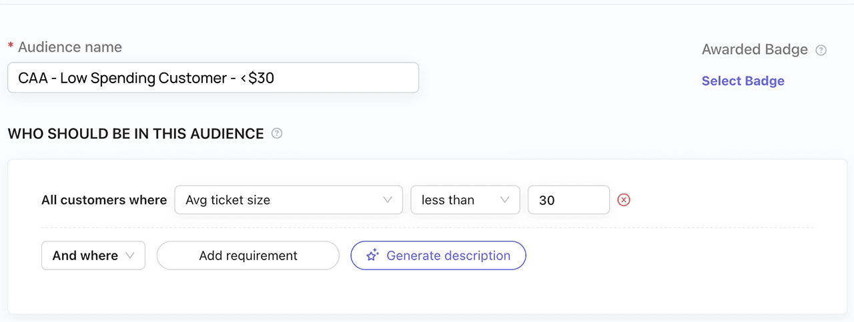This screenshot has width=854, height=322.
Task: Click the WHO SHOULD BE IN THIS AUDIENCE heading
Action: point(135,134)
